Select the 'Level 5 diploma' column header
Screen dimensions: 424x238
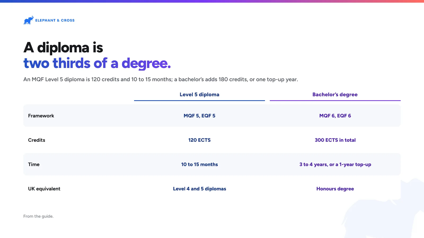point(200,95)
